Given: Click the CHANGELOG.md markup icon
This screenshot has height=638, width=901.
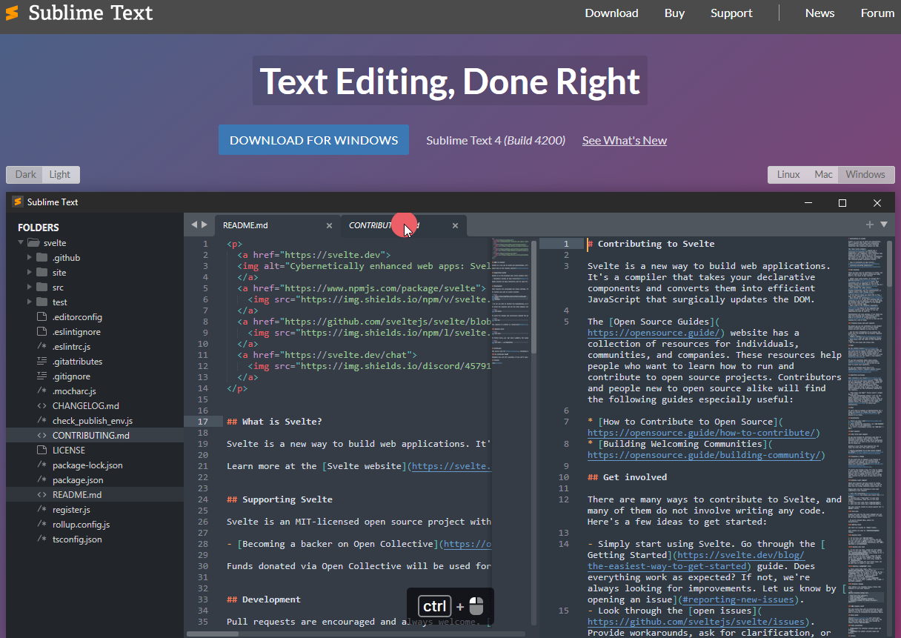Looking at the screenshot, I should tap(42, 406).
